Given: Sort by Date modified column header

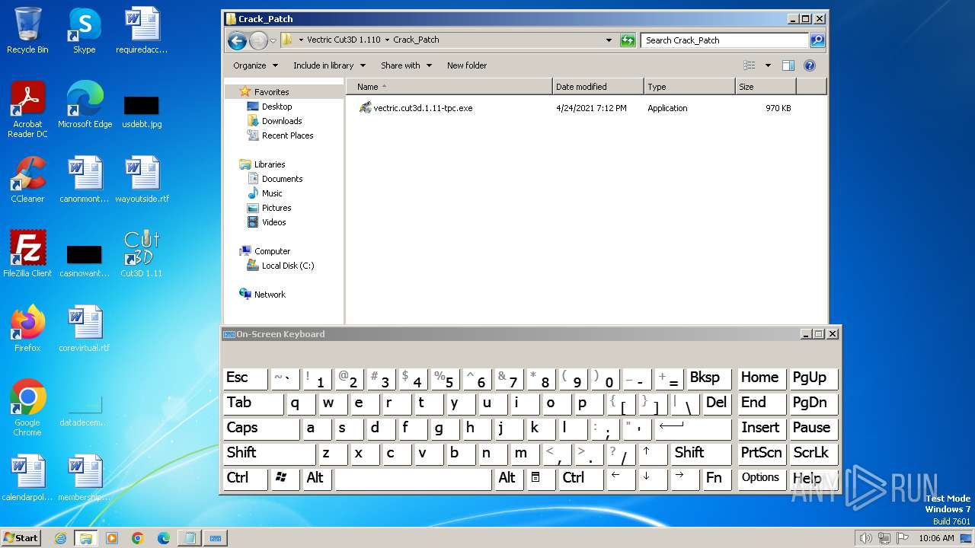Looking at the screenshot, I should tap(598, 87).
